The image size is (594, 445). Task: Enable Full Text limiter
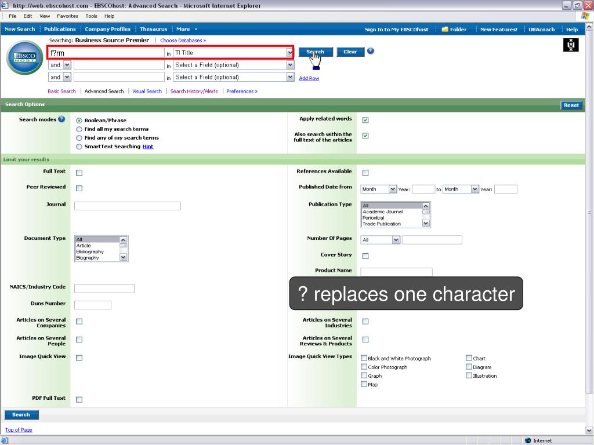pos(79,173)
